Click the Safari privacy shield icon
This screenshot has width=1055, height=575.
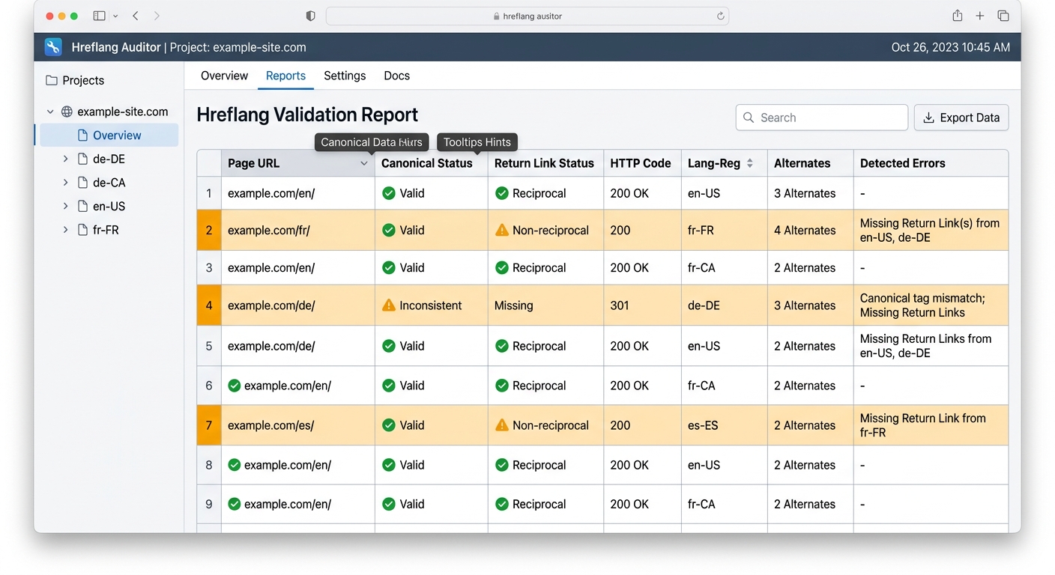point(309,15)
